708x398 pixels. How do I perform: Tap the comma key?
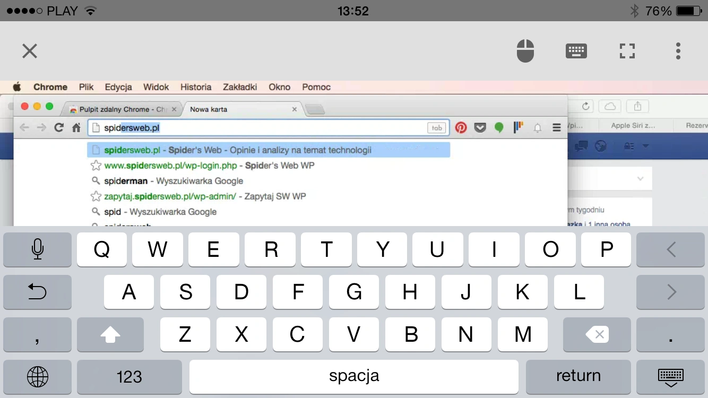37,334
